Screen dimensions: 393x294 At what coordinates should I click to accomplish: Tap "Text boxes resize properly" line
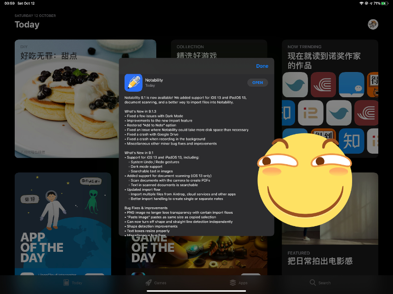[147, 231]
